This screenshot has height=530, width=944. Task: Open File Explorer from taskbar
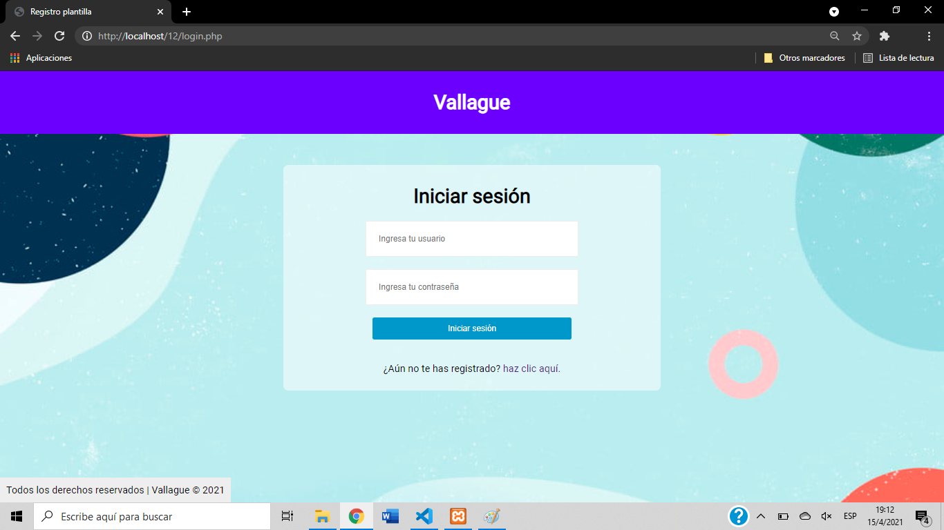[322, 516]
